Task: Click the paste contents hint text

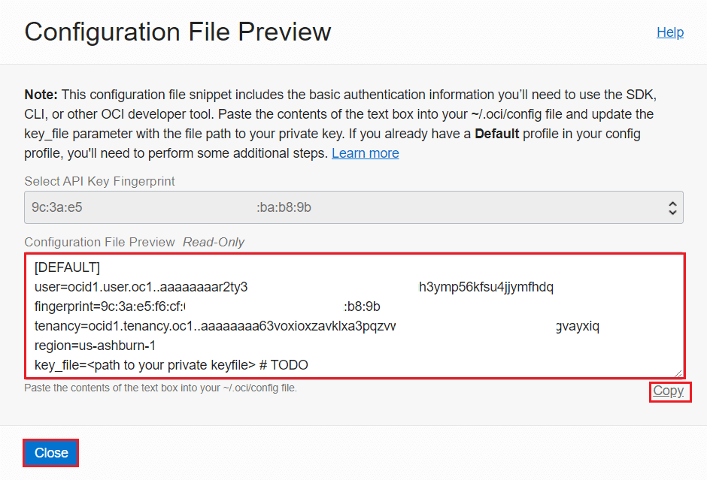Action: point(160,388)
